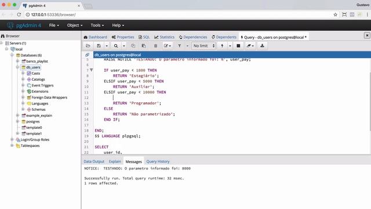Image resolution: width=371 pixels, height=209 pixels.
Task: Open the File menu
Action: [x=54, y=25]
